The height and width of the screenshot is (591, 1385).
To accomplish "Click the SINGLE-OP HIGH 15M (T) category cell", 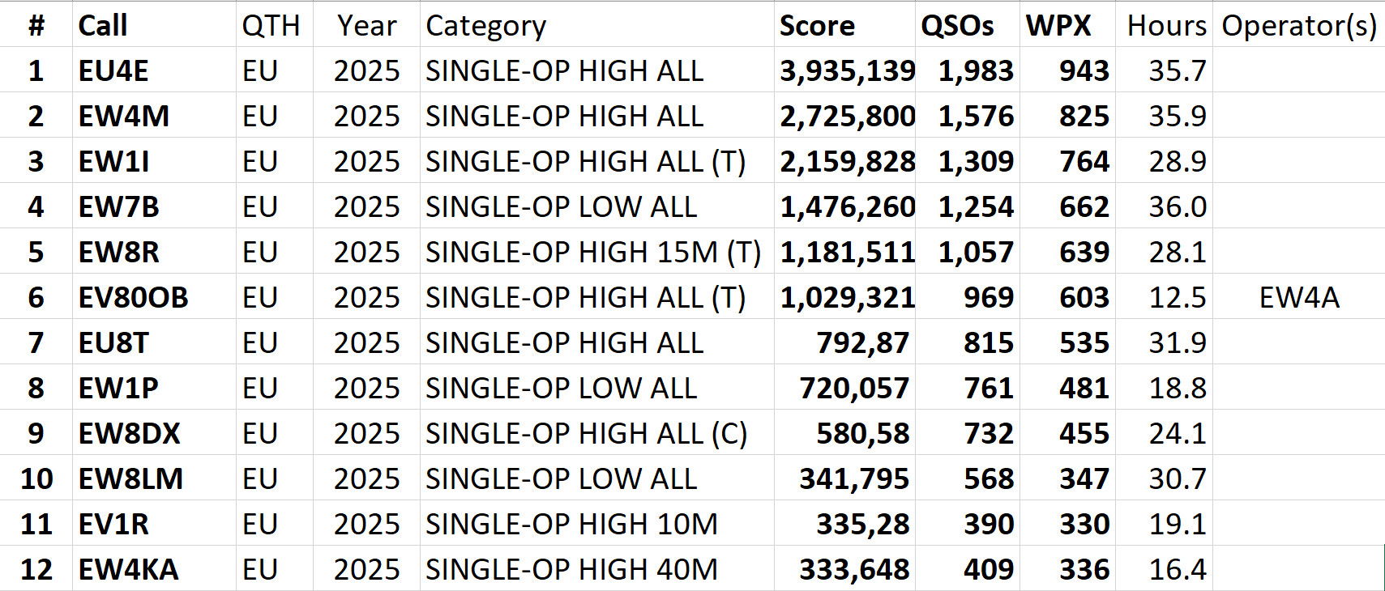I will [593, 253].
